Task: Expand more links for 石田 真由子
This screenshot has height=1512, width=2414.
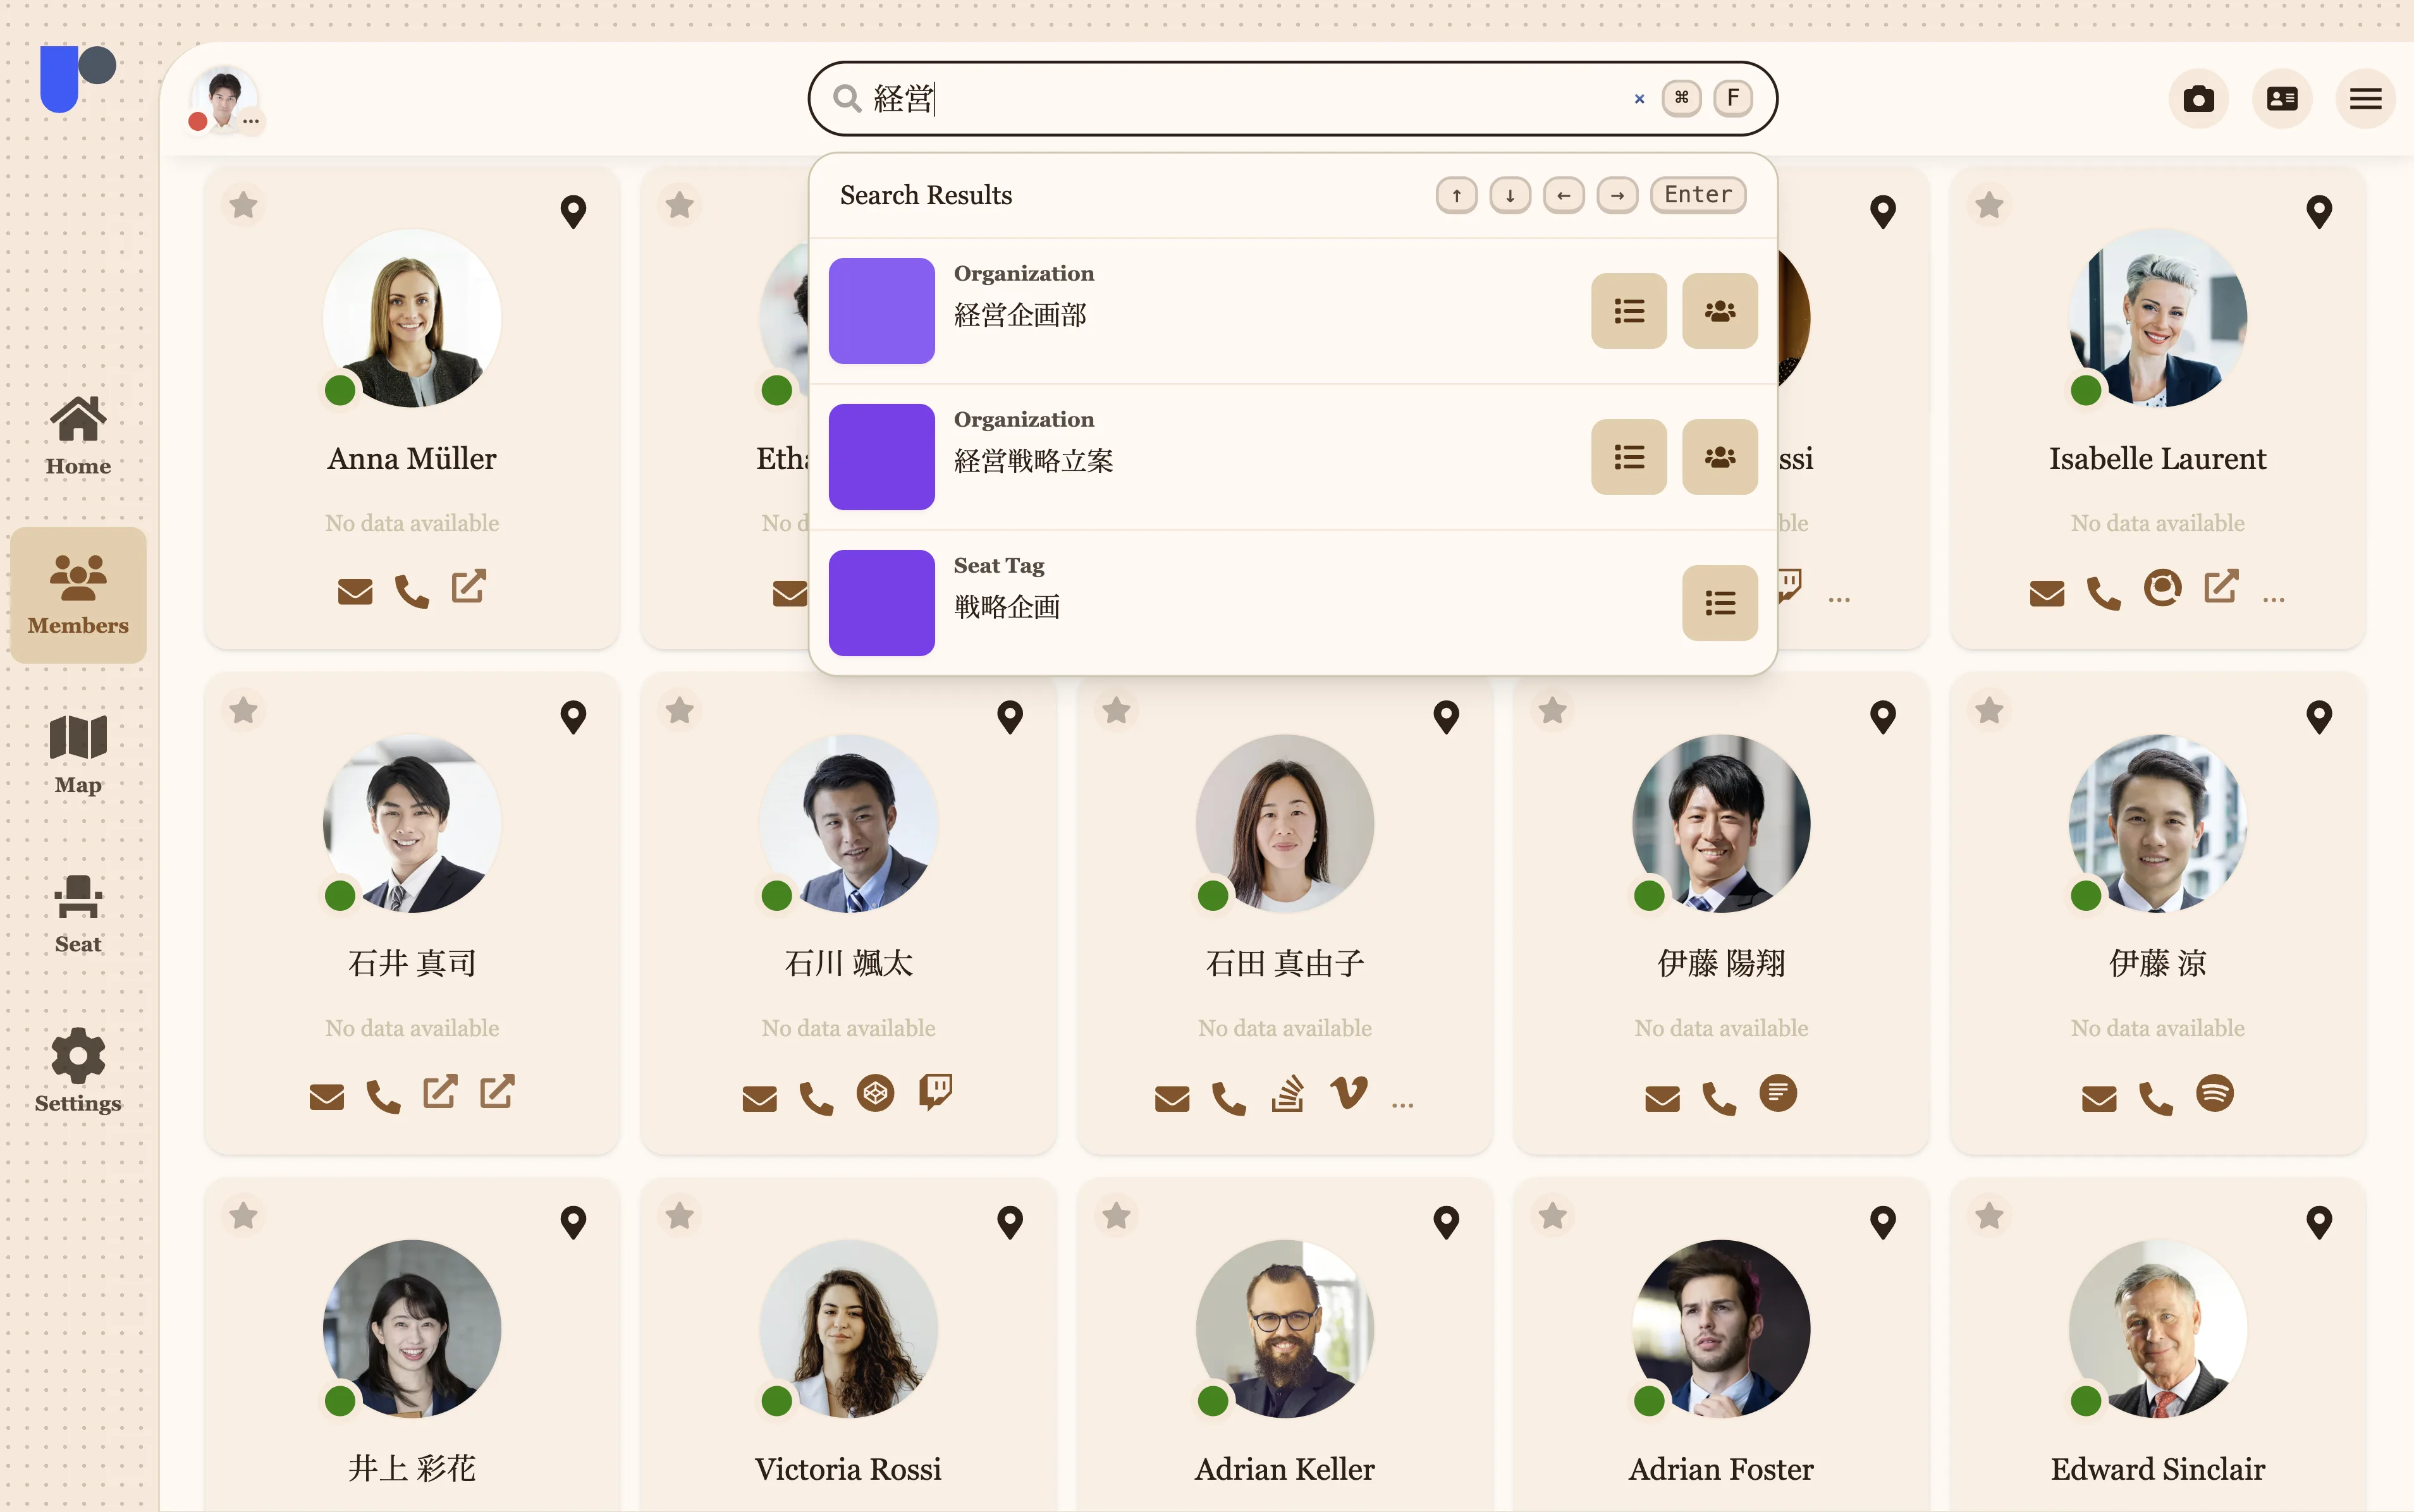Action: [x=1403, y=1104]
